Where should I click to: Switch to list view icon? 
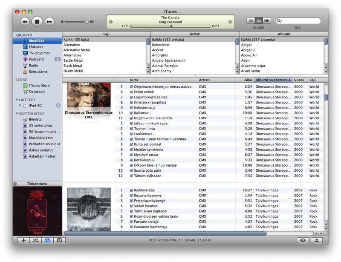[x=251, y=20]
